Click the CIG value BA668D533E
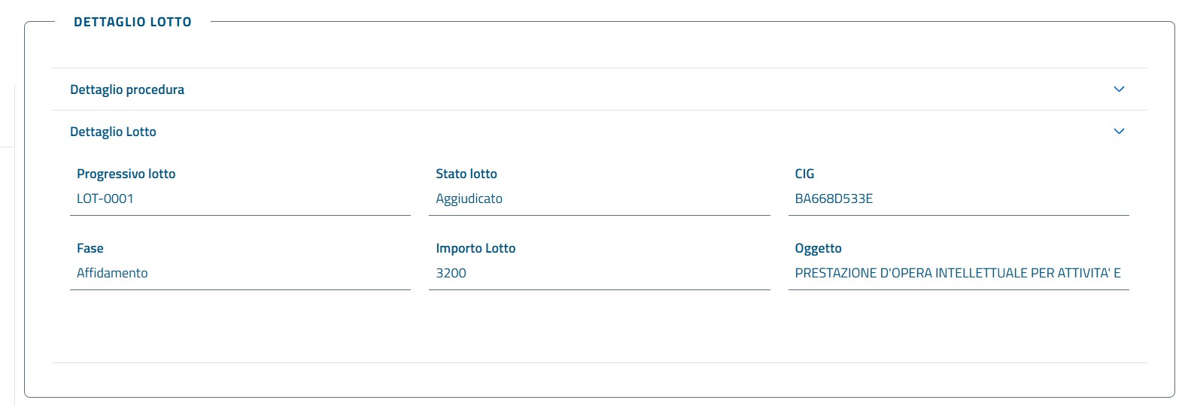 [834, 198]
